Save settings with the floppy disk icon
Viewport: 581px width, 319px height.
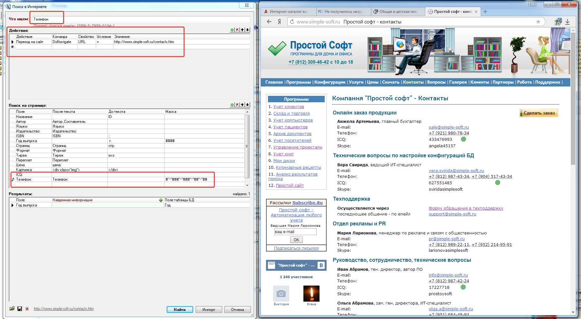[x=20, y=309]
